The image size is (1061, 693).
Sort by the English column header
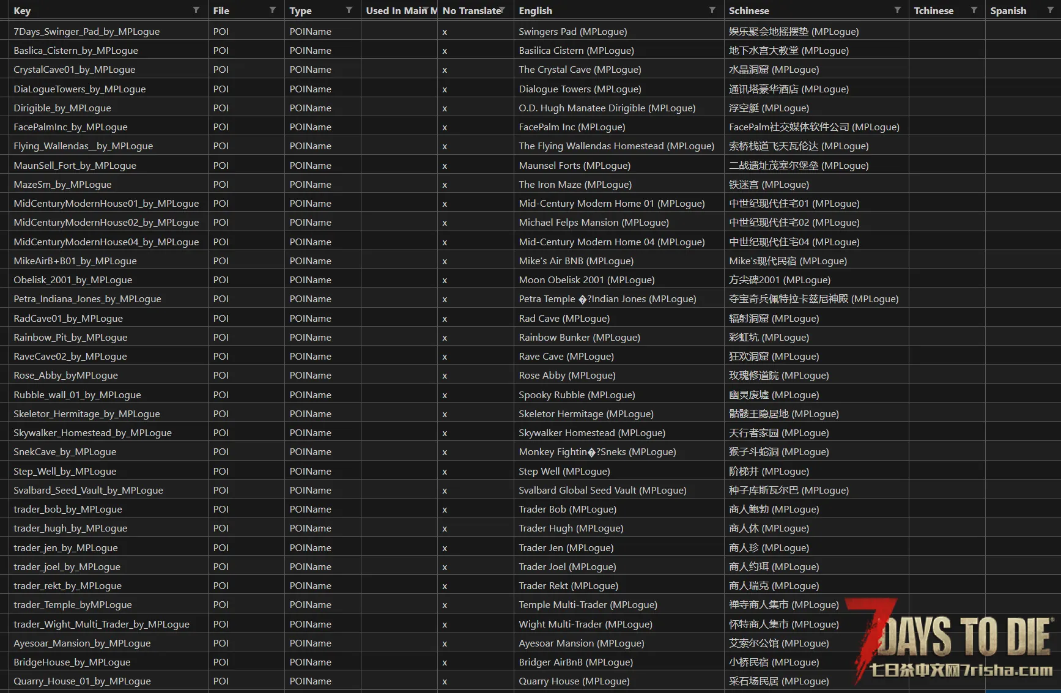coord(535,10)
